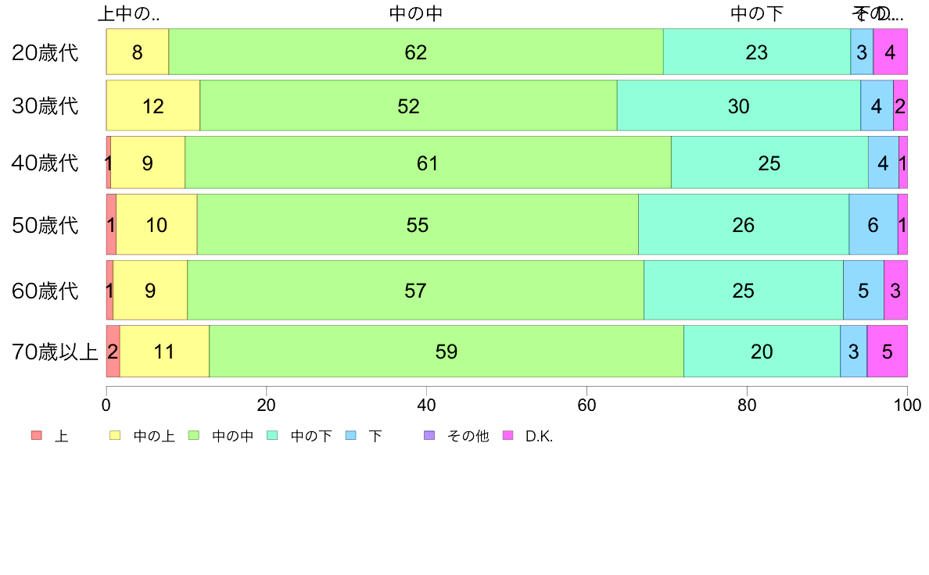
Task: Click the red 上 legend swatch
Action: [37, 435]
